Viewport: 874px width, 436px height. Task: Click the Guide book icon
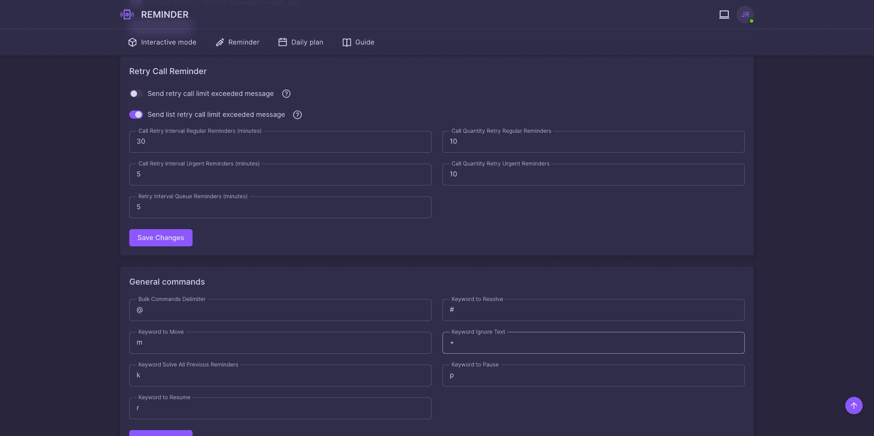(347, 42)
